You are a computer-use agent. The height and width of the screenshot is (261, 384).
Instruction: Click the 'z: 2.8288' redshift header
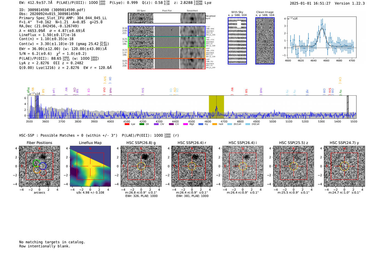183,2
